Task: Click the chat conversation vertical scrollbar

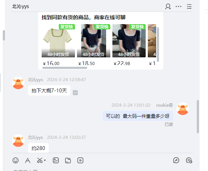Action: click(198, 116)
